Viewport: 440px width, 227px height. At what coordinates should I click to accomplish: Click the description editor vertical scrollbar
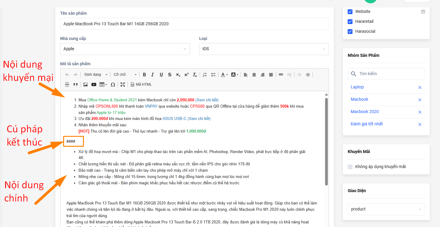click(x=326, y=141)
